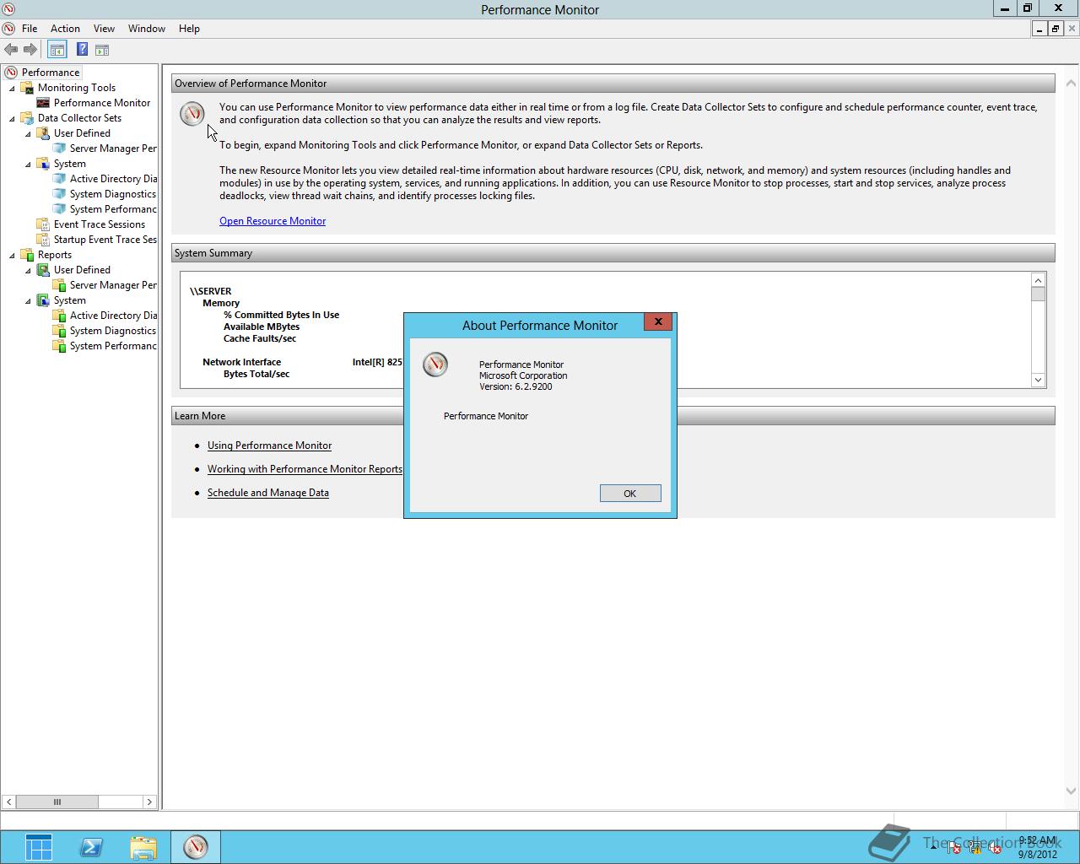Screen dimensions: 1080x864
Task: Click Bytes Total/sec counter text
Action: [x=256, y=374]
